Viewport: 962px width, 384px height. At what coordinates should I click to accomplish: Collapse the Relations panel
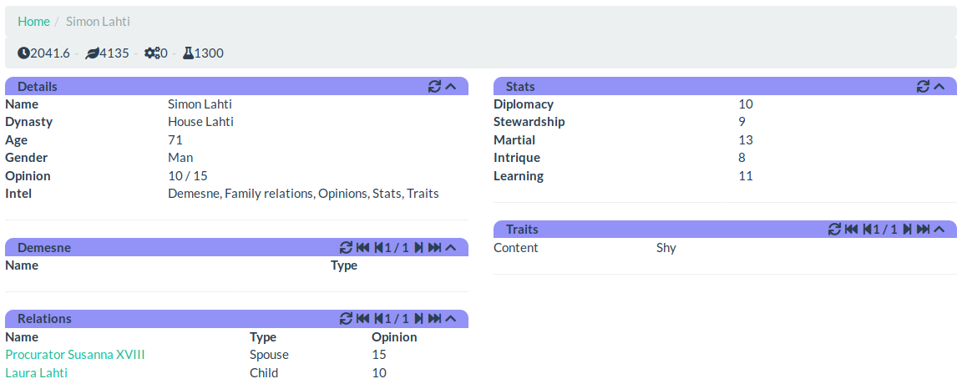click(x=451, y=319)
